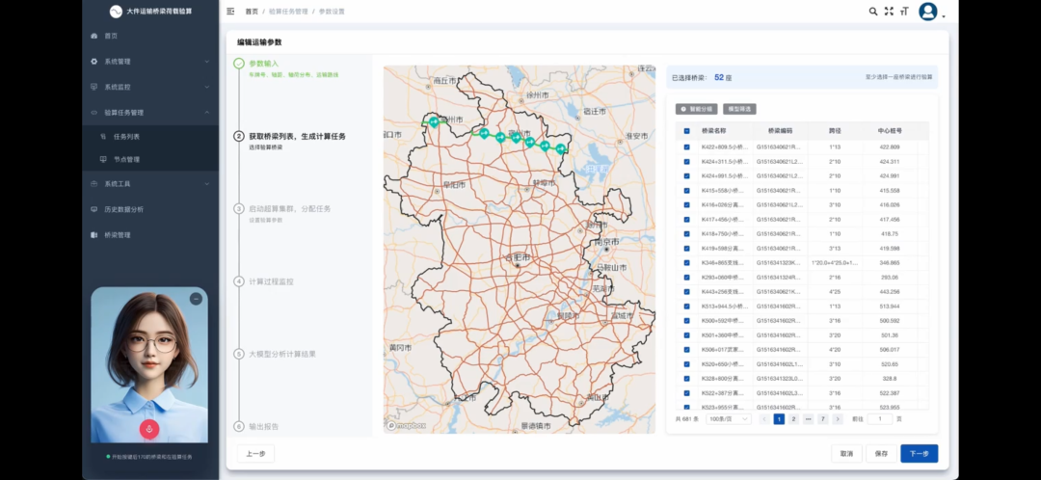The image size is (1041, 480).
Task: Click the 智能分组 button
Action: (695, 110)
